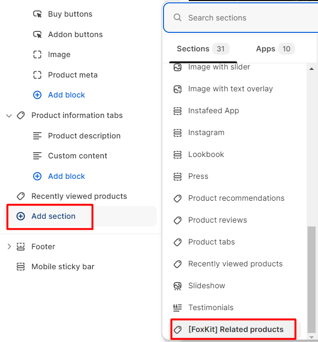Click the Testimonials quote icon
This screenshot has height=342, width=318.
(177, 308)
